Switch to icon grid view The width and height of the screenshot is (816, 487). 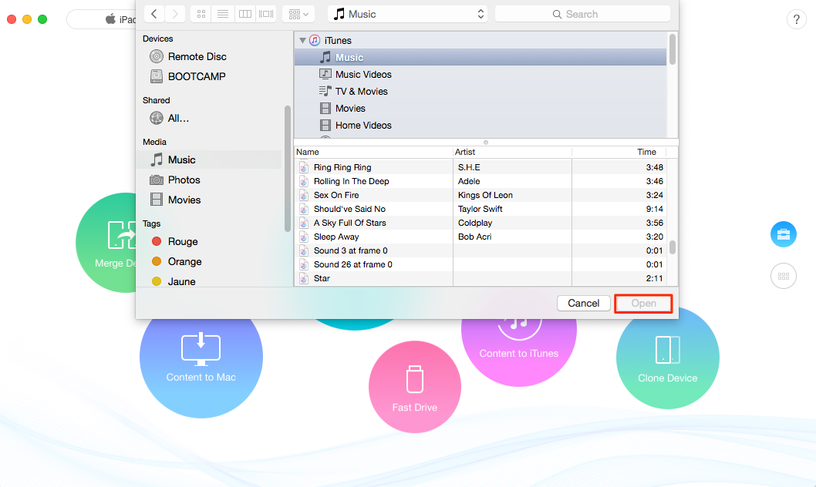coord(201,14)
